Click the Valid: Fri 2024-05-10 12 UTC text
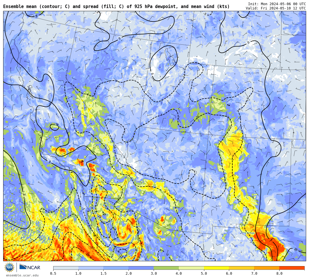This screenshot has width=309, height=279. click(276, 8)
